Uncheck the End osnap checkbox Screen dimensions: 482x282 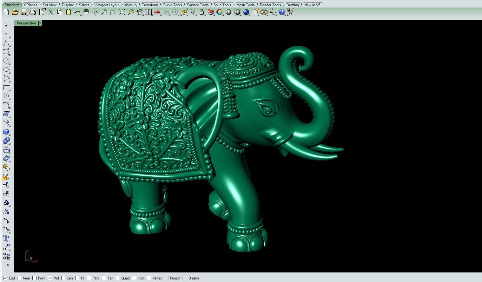(x=5, y=278)
